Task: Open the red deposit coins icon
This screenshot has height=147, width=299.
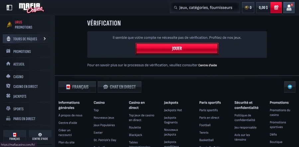Action: tap(276, 8)
